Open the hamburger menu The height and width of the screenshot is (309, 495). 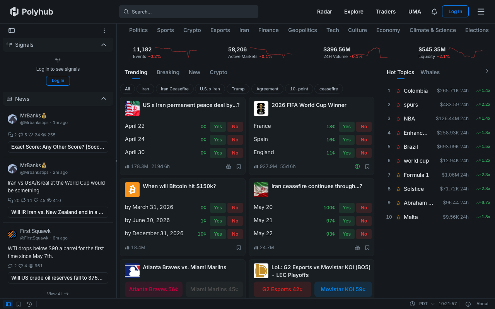[481, 12]
